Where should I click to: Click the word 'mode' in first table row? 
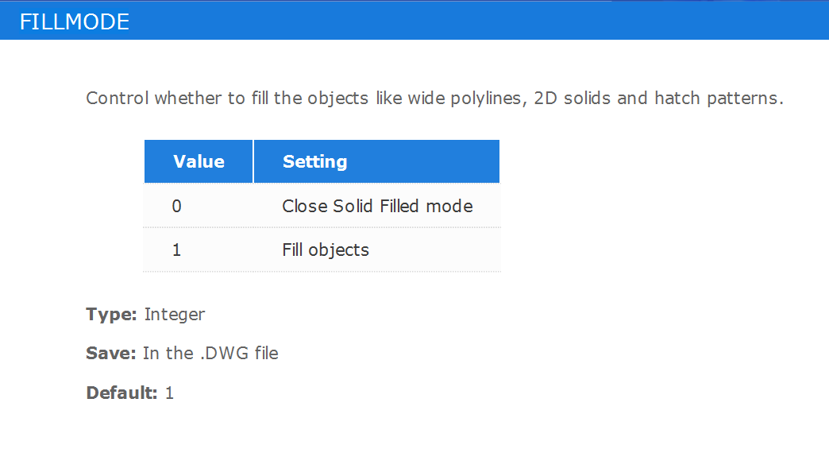449,206
